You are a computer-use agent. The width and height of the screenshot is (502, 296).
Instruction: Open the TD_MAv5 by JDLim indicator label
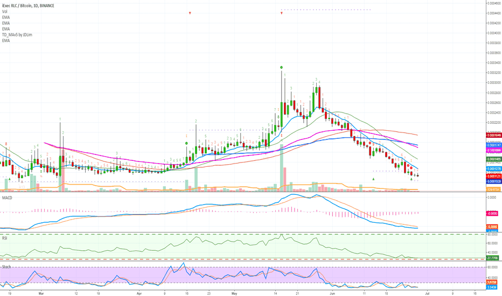pos(17,34)
